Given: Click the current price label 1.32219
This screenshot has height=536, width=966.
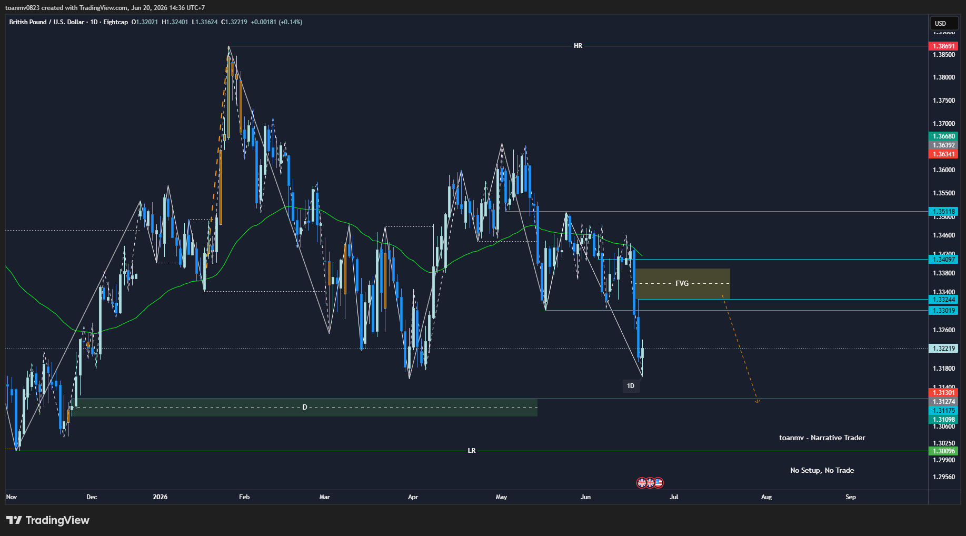Looking at the screenshot, I should [x=944, y=349].
